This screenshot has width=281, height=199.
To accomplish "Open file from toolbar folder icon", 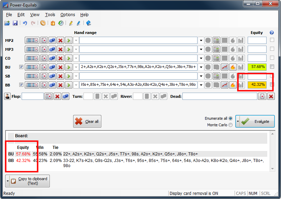I will (x=7, y=23).
